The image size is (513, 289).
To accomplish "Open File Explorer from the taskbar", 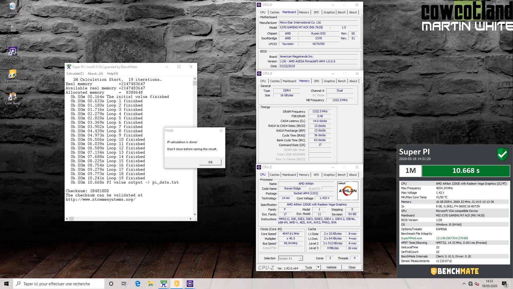I will 150,284.
